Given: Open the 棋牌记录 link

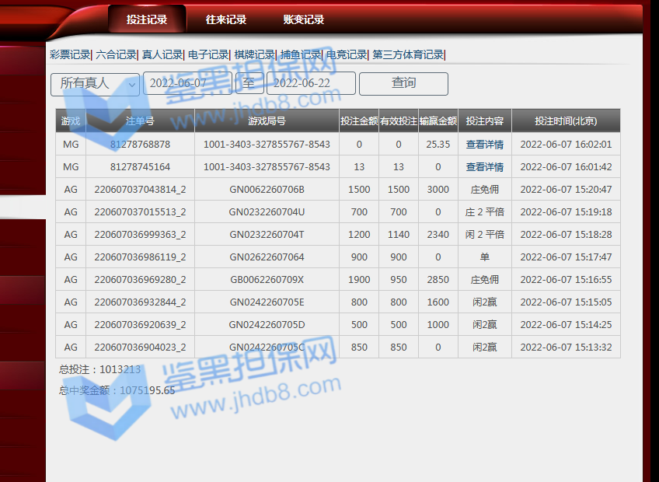Looking at the screenshot, I should point(254,54).
